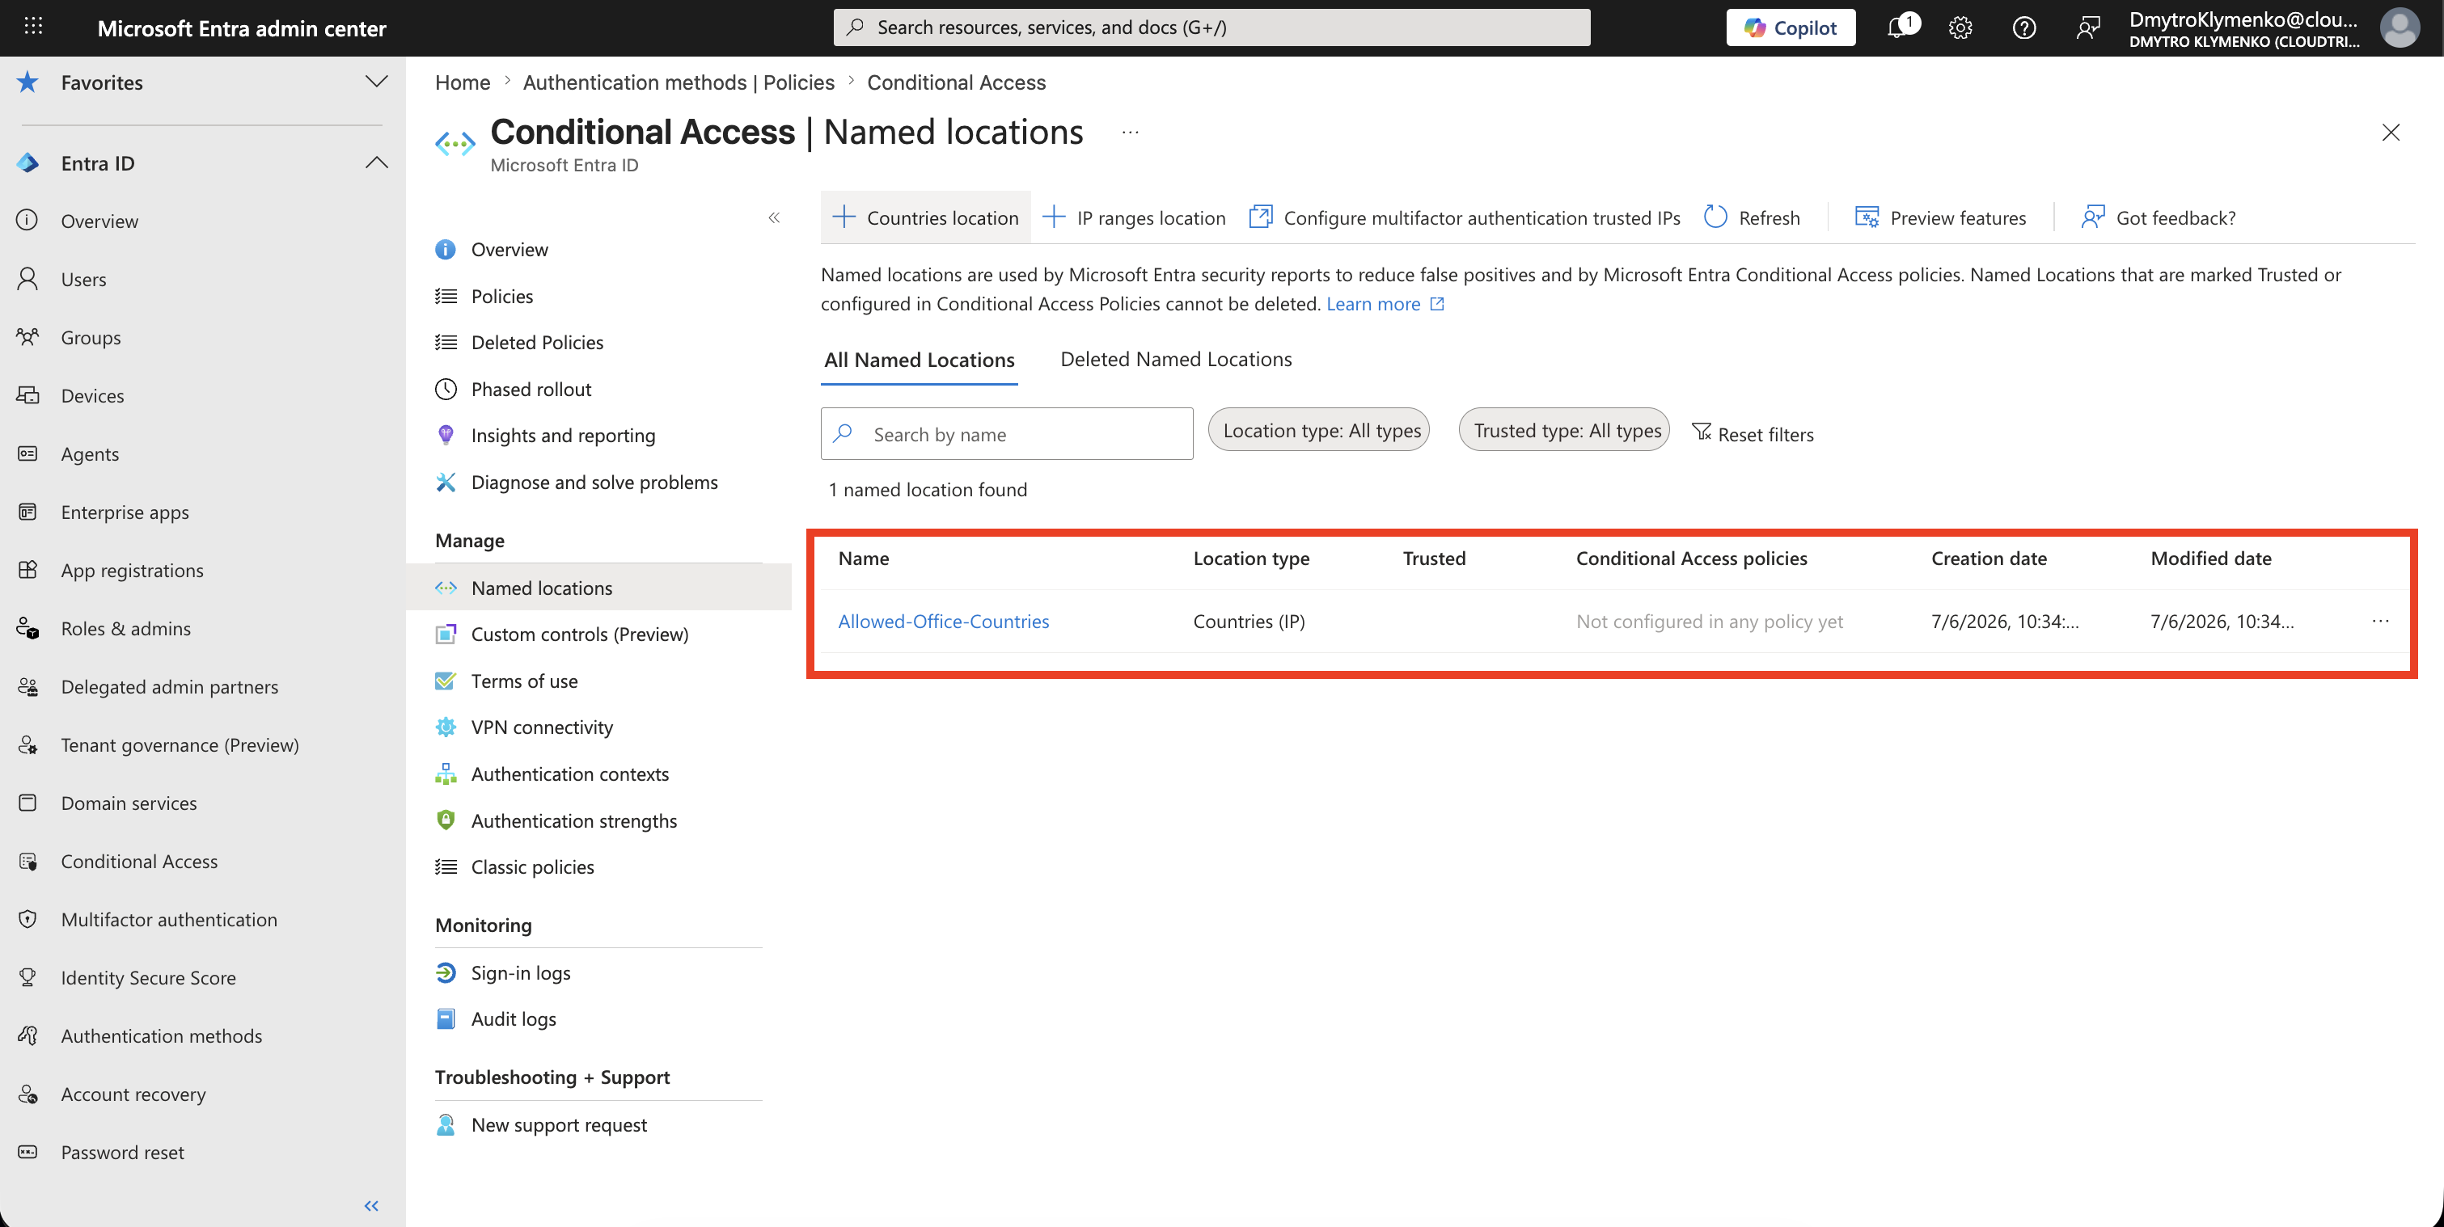Open the Location type filter
The image size is (2444, 1227).
(x=1321, y=431)
